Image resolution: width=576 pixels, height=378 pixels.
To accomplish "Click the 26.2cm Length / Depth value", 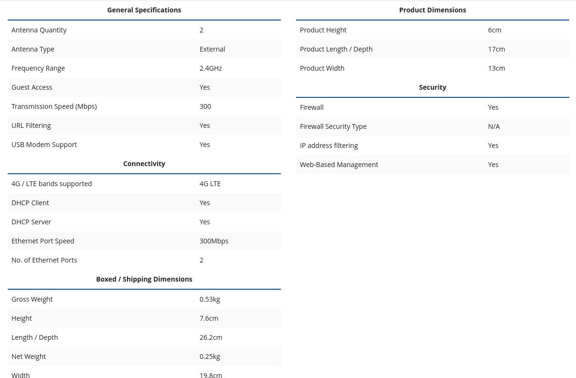I will [211, 337].
